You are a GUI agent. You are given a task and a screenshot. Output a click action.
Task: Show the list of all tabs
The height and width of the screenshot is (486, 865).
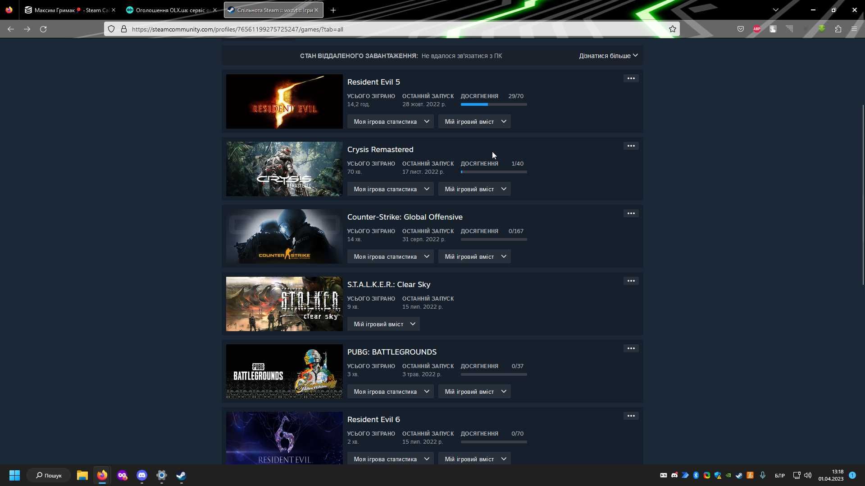coord(775,10)
